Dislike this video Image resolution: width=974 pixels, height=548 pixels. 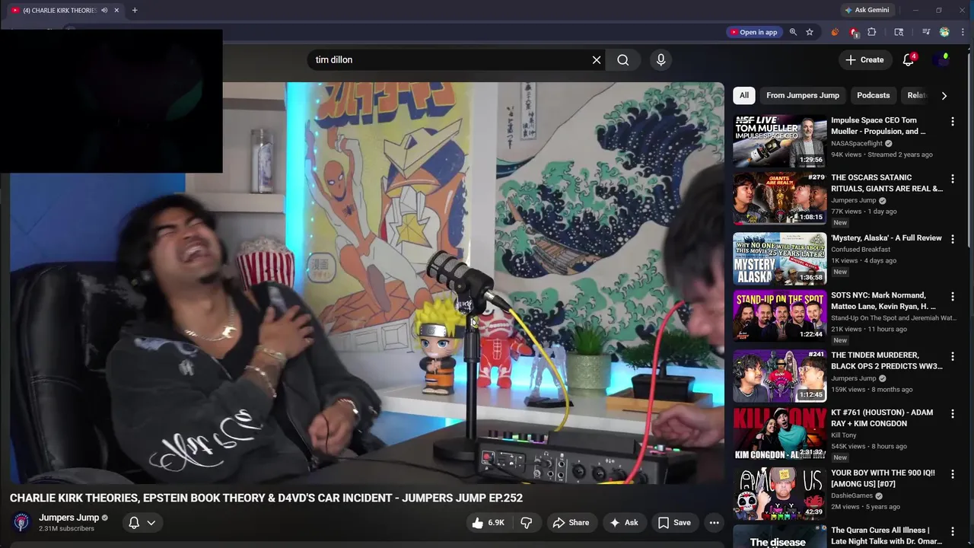pos(526,523)
